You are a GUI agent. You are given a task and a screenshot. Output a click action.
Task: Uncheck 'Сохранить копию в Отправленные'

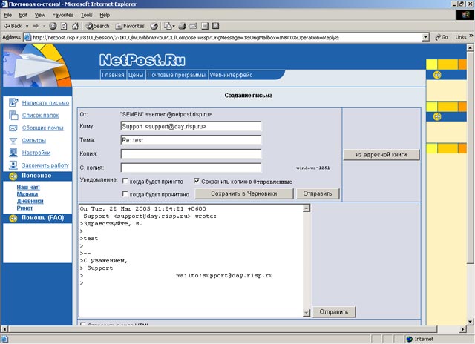coord(196,181)
